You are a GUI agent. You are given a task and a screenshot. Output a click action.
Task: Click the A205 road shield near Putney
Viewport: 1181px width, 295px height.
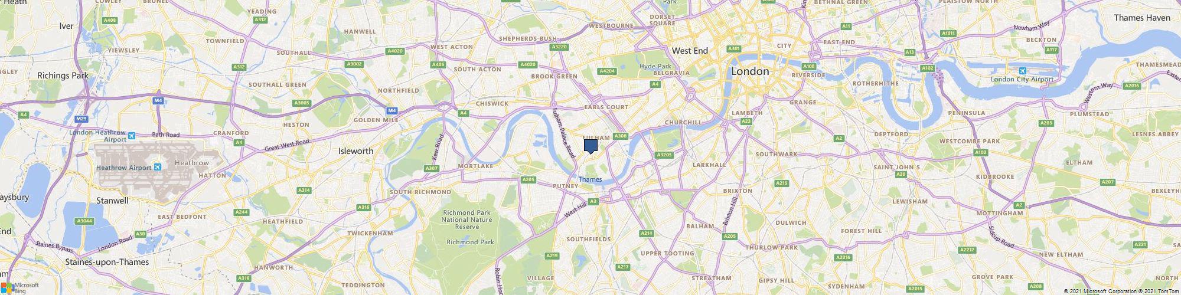coord(528,179)
